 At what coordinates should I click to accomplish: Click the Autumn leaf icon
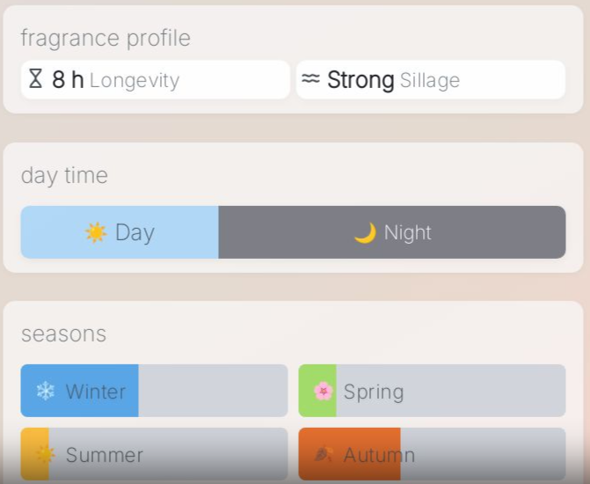[324, 455]
